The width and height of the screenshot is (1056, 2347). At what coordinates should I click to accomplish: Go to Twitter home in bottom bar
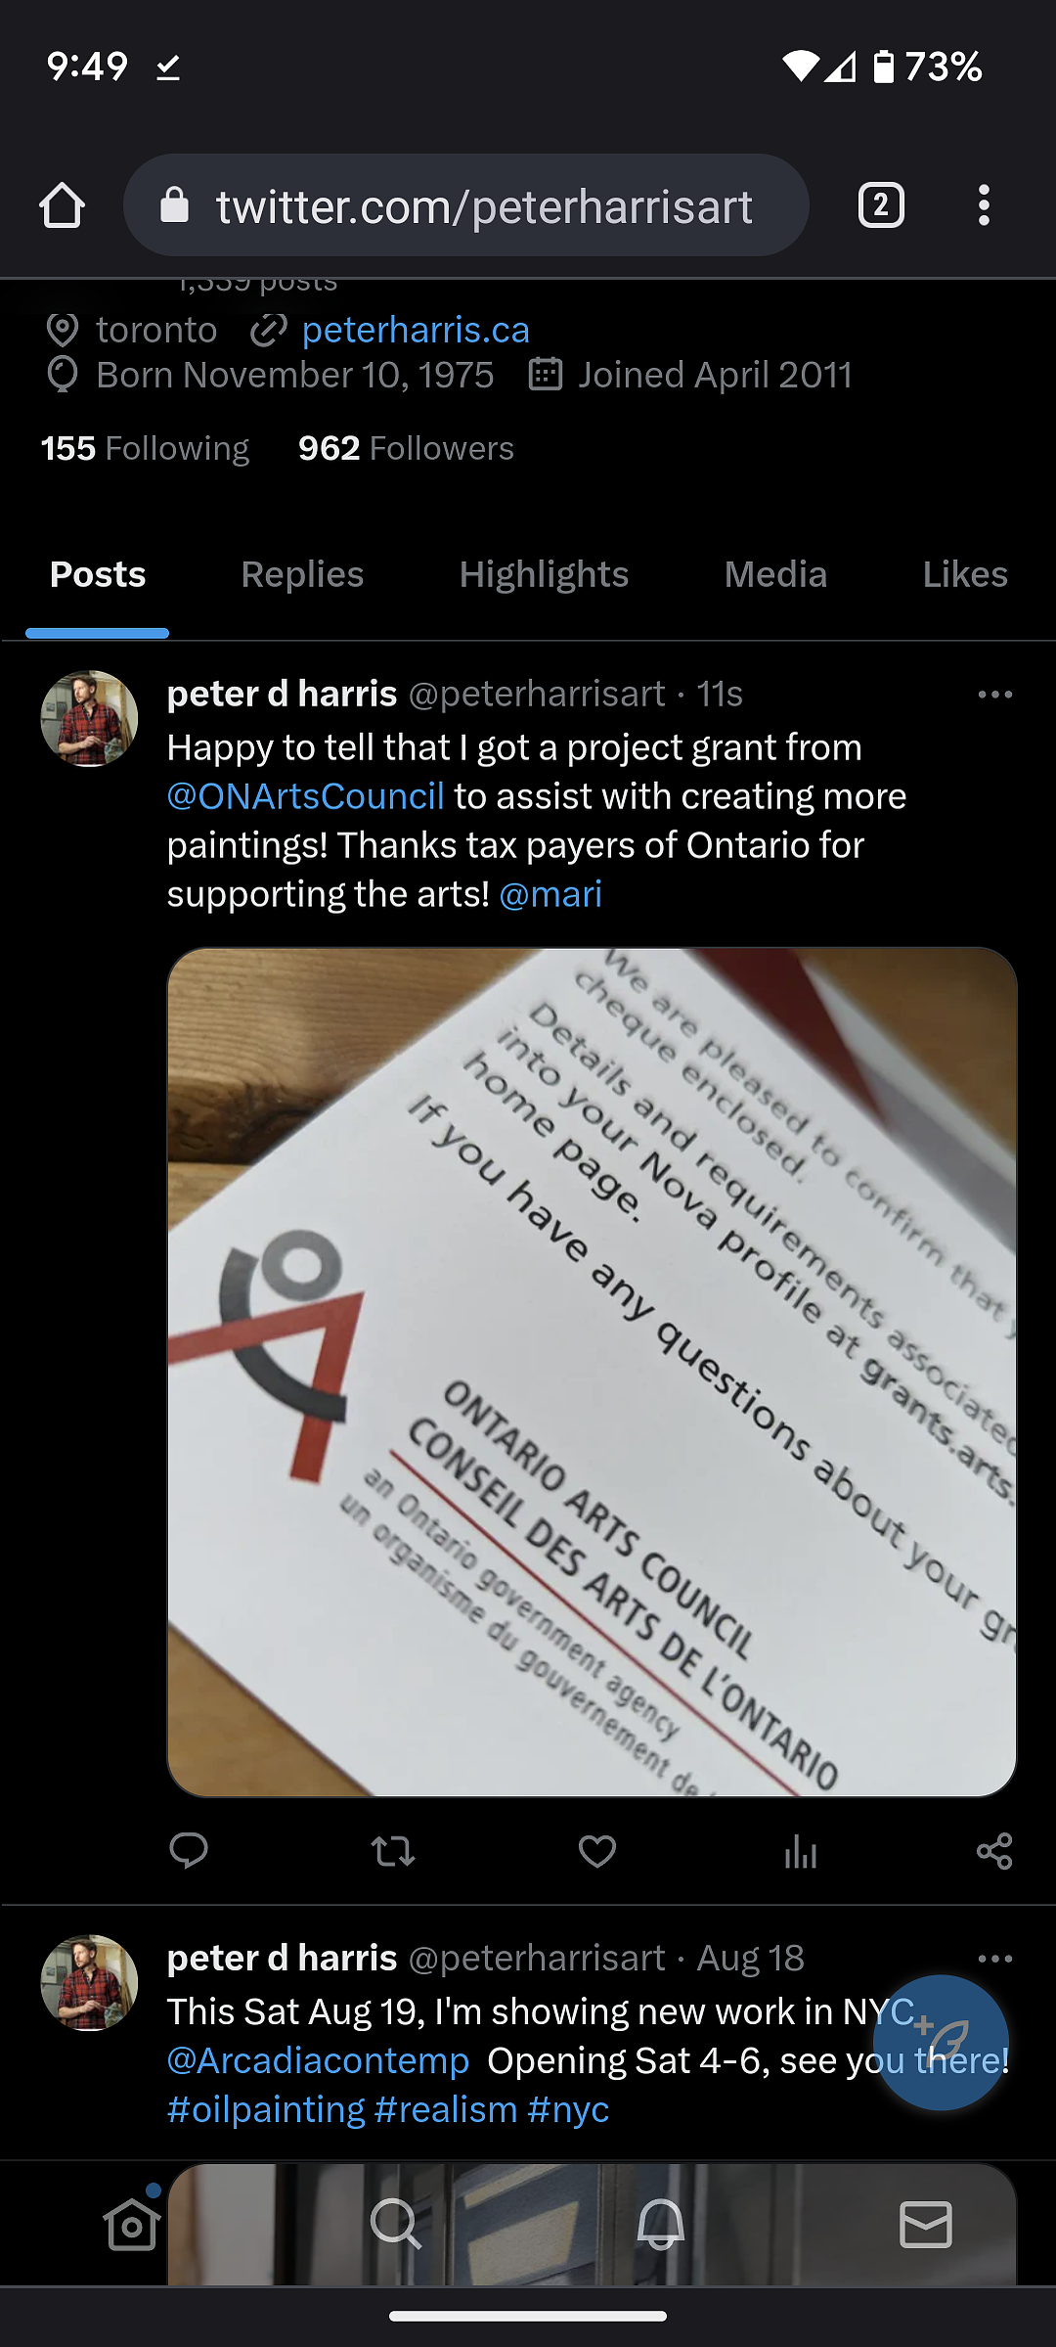(132, 2224)
